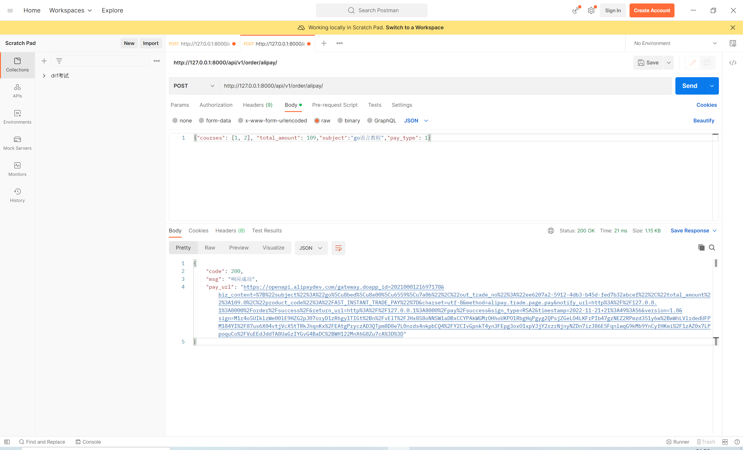The image size is (743, 450).
Task: Open the Mock Servers sidebar panel
Action: click(x=17, y=143)
